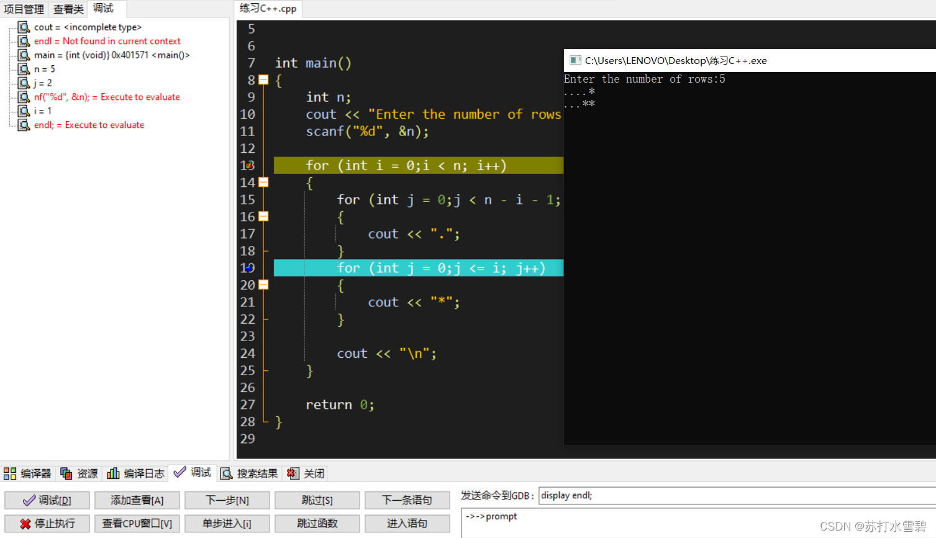Open the 搜索结果 bottom tab
The height and width of the screenshot is (538, 936).
(x=249, y=473)
